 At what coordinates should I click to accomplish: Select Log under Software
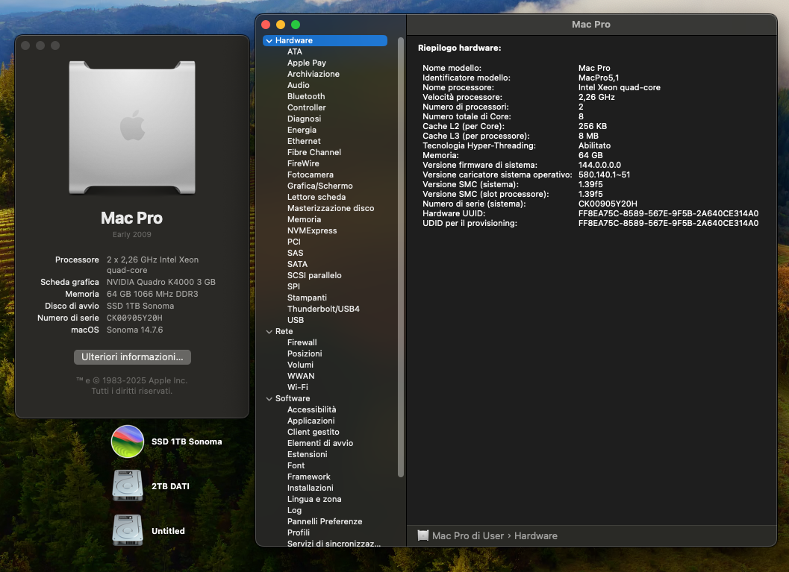(294, 510)
